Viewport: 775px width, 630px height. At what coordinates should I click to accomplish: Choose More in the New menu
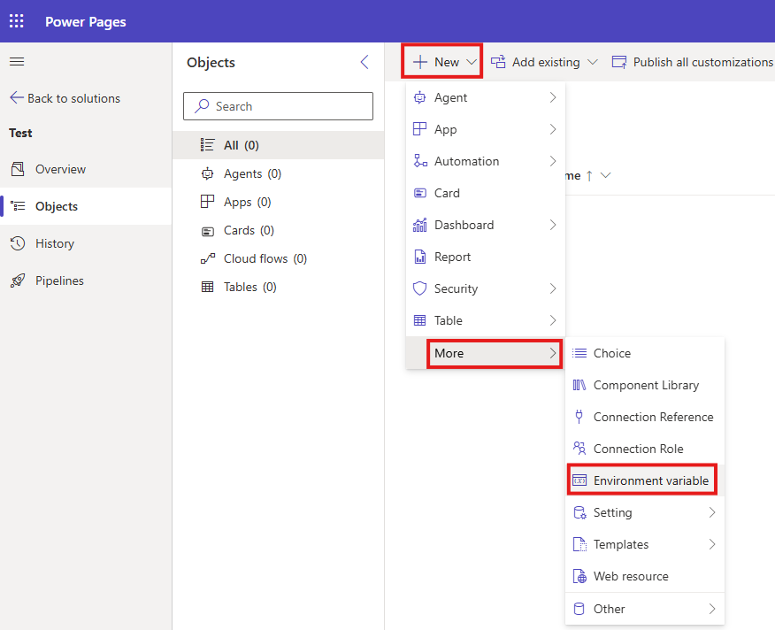coord(486,353)
